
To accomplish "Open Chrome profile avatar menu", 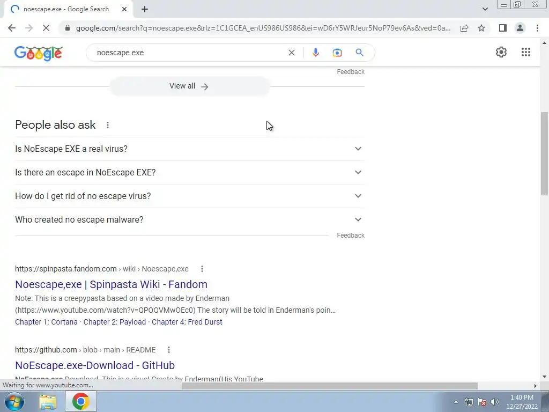I will click(520, 28).
